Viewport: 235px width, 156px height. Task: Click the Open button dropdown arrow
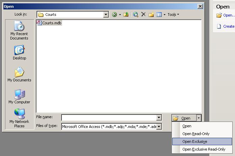tap(199, 118)
